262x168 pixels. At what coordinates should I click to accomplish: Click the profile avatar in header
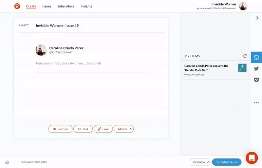coord(243,6)
